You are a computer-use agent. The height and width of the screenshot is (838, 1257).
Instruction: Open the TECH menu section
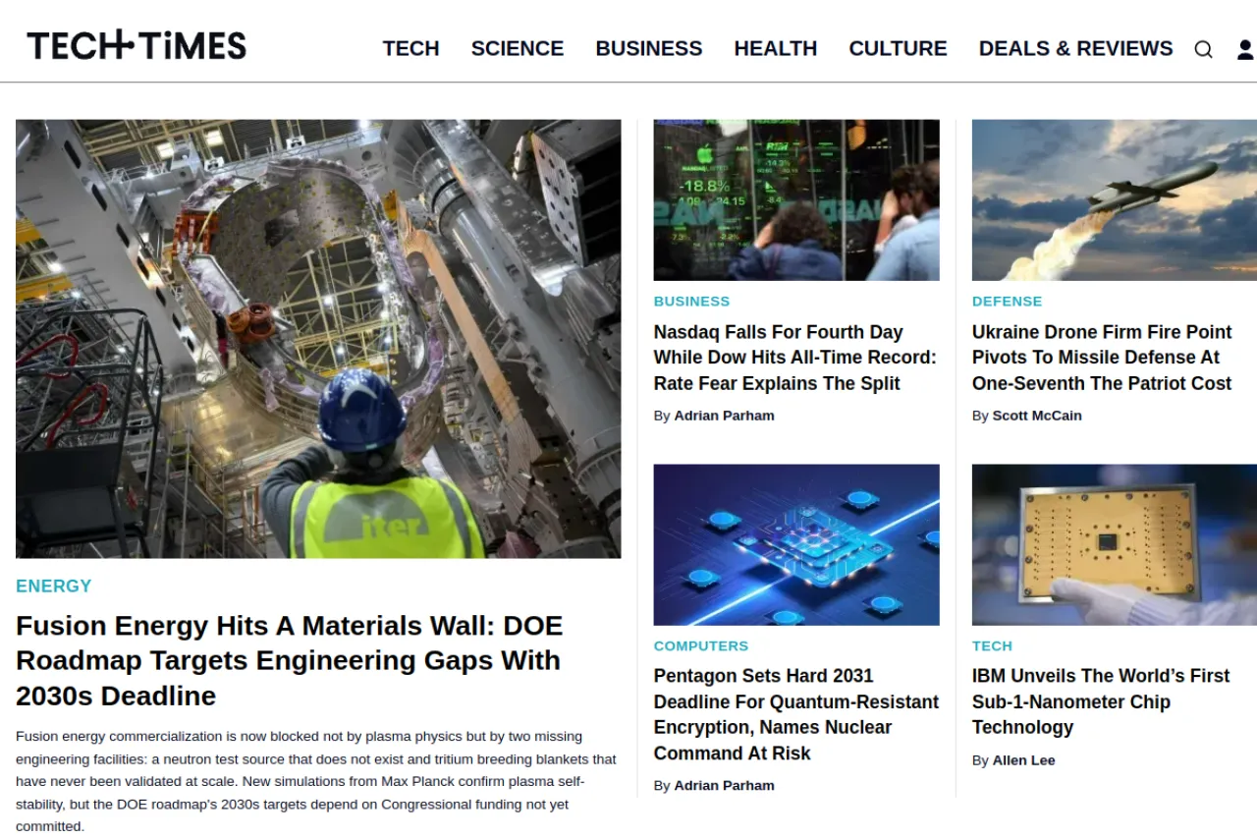click(x=410, y=48)
